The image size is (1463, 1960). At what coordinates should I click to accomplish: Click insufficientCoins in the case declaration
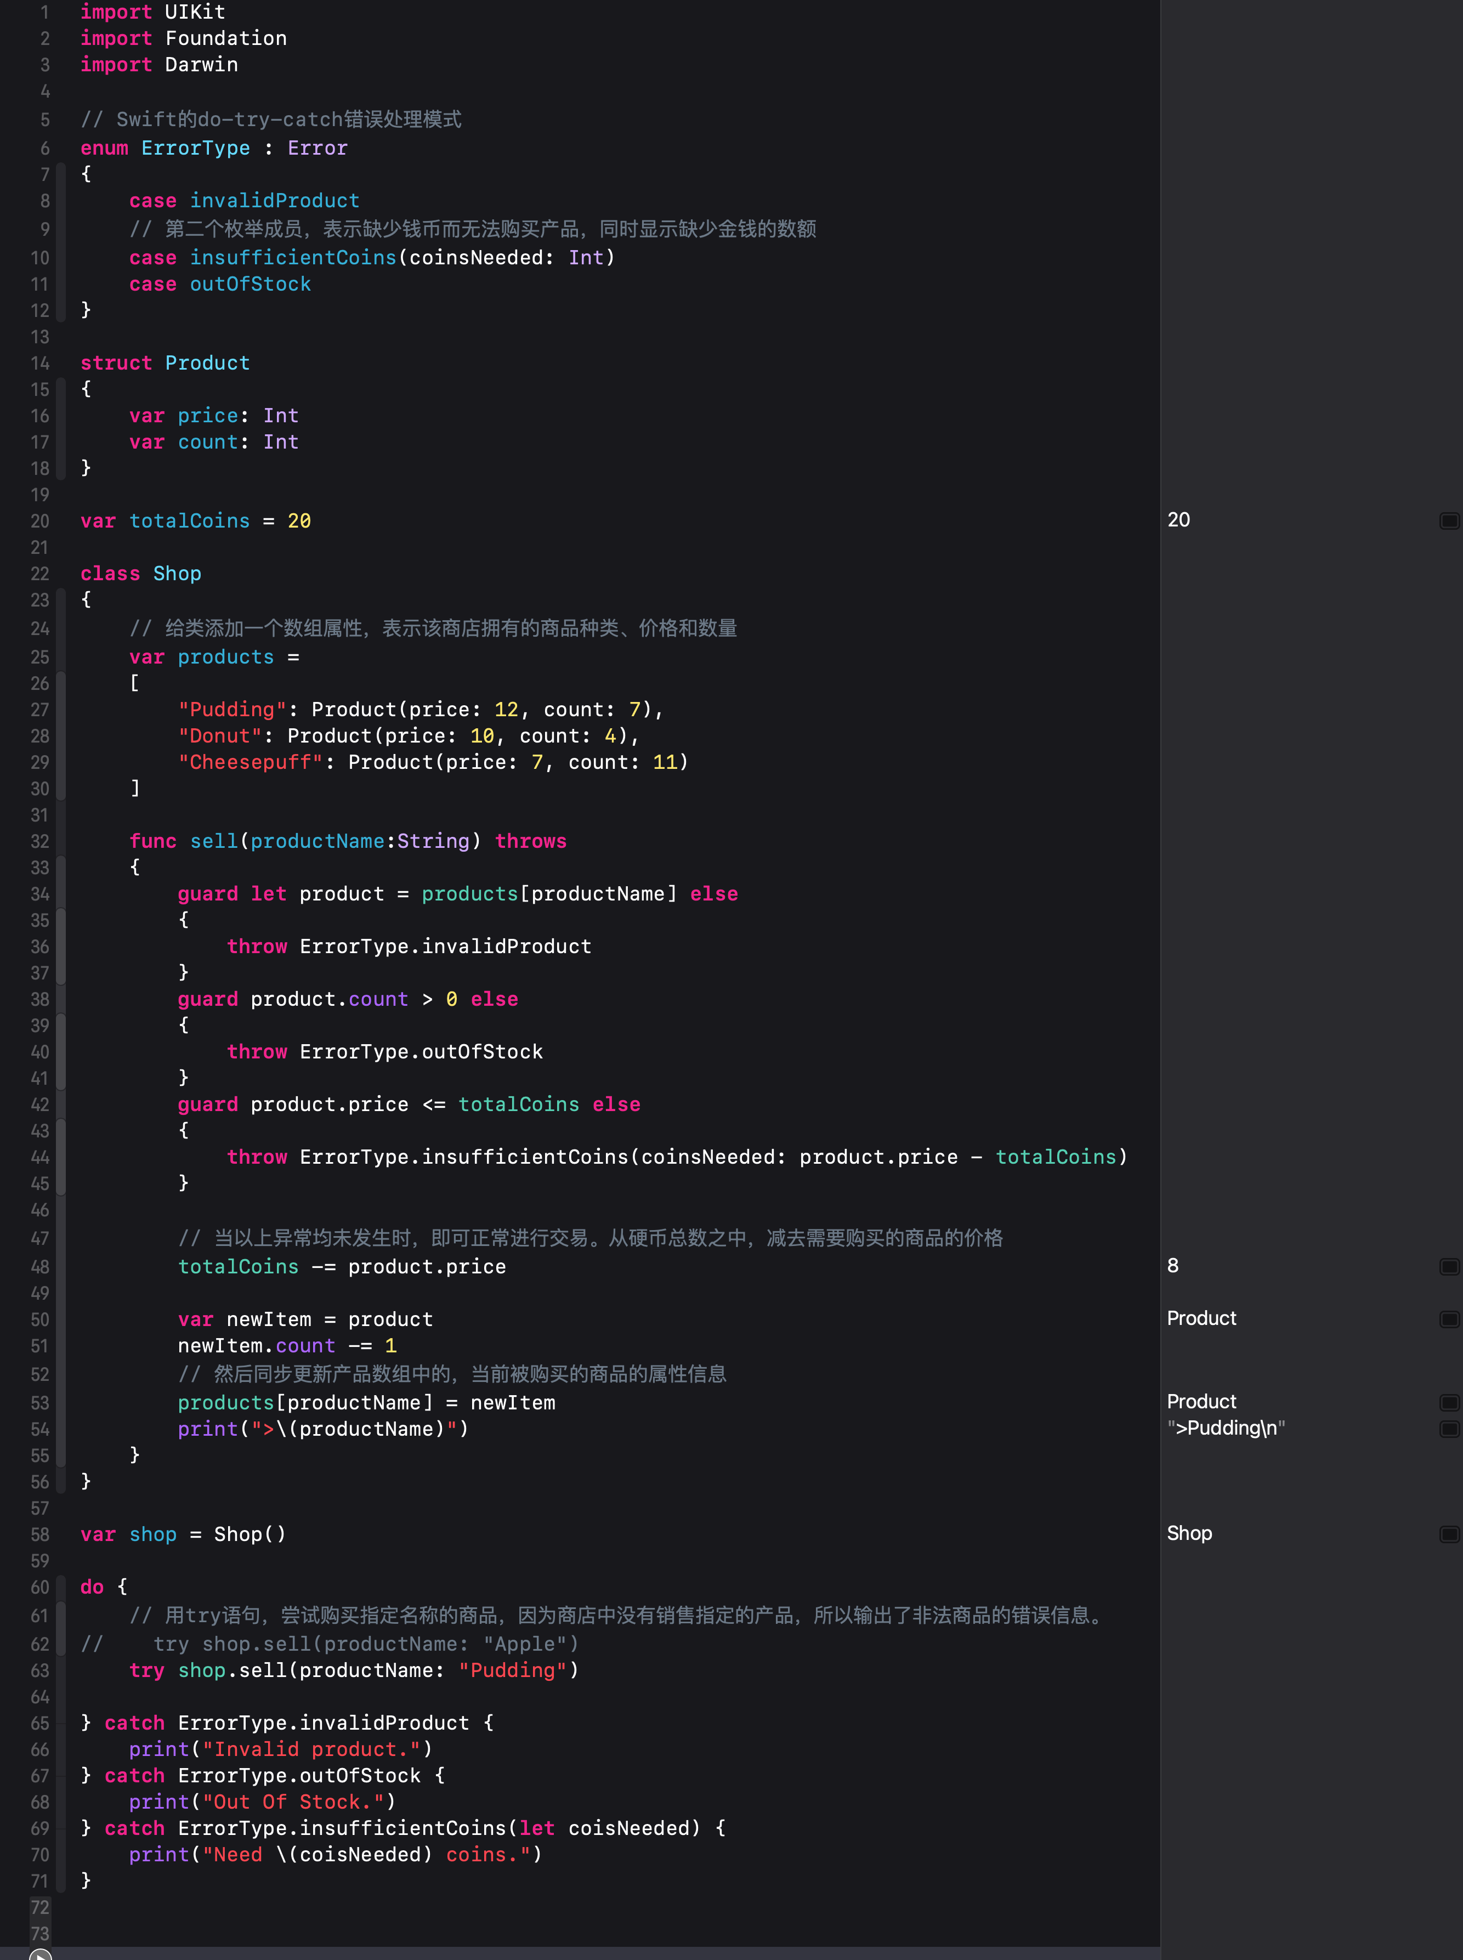[293, 258]
